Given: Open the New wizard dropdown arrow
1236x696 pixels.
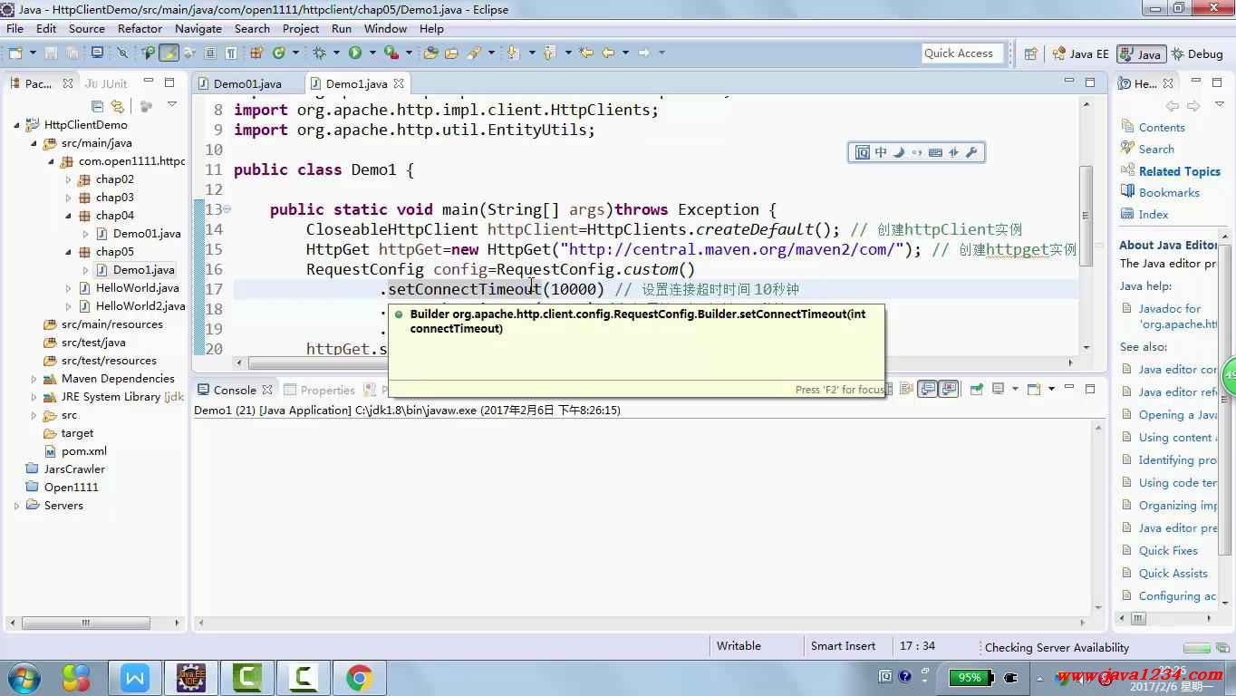Looking at the screenshot, I should (x=33, y=53).
